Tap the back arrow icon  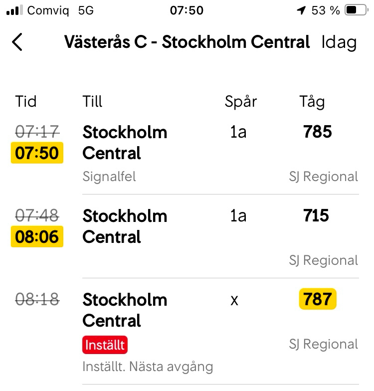[x=17, y=42]
